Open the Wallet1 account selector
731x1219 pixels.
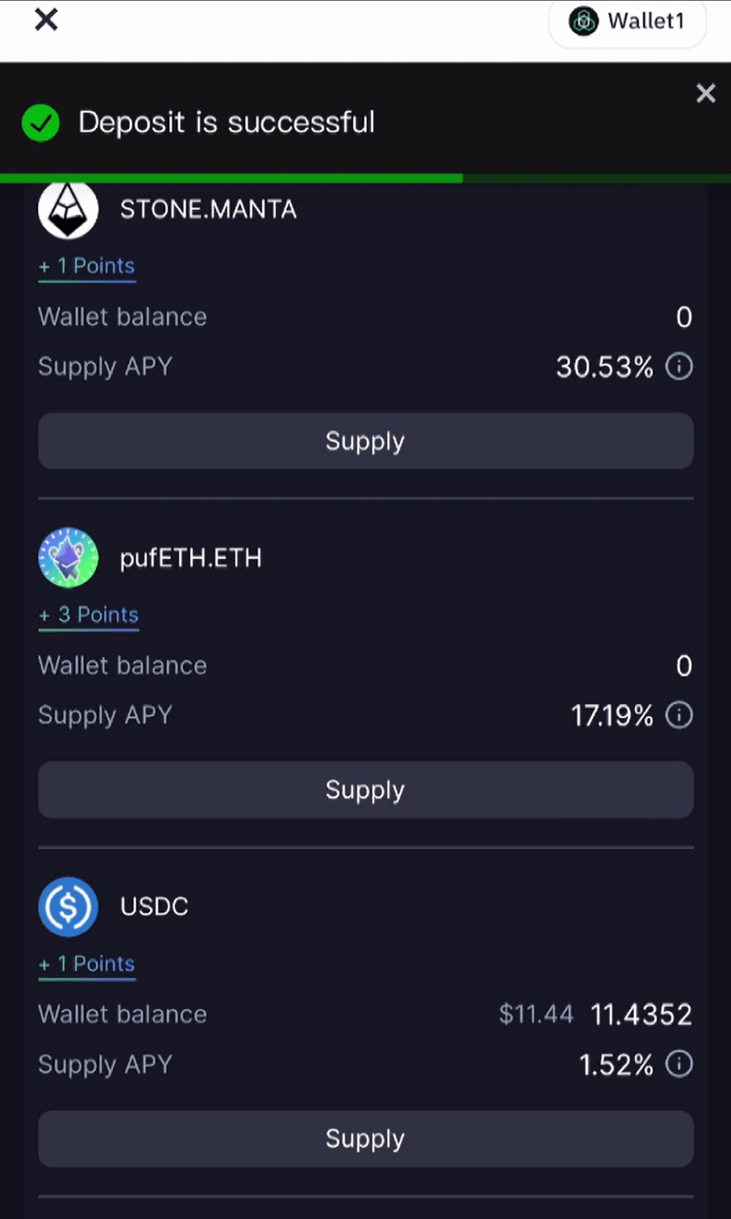point(627,22)
